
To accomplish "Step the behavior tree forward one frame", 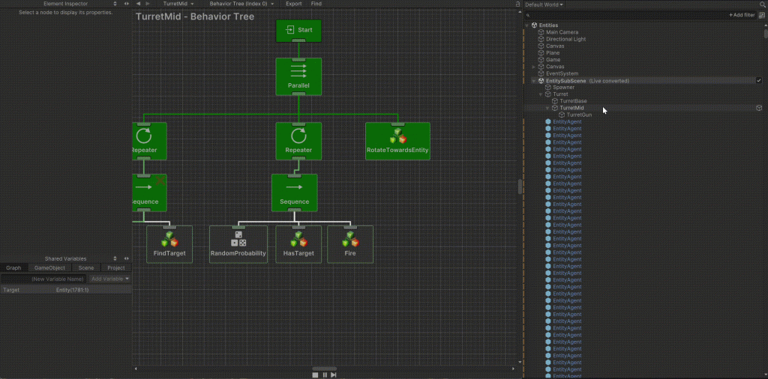I will [x=333, y=375].
